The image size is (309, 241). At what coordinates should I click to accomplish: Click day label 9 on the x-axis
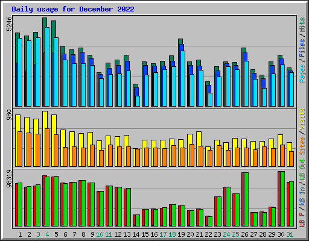click(x=92, y=234)
